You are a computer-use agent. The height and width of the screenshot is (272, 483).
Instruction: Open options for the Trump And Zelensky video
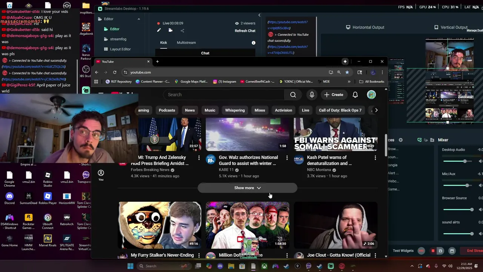199,158
